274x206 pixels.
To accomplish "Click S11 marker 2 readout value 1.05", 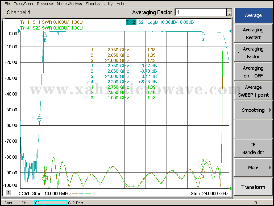I will pyautogui.click(x=151, y=55).
